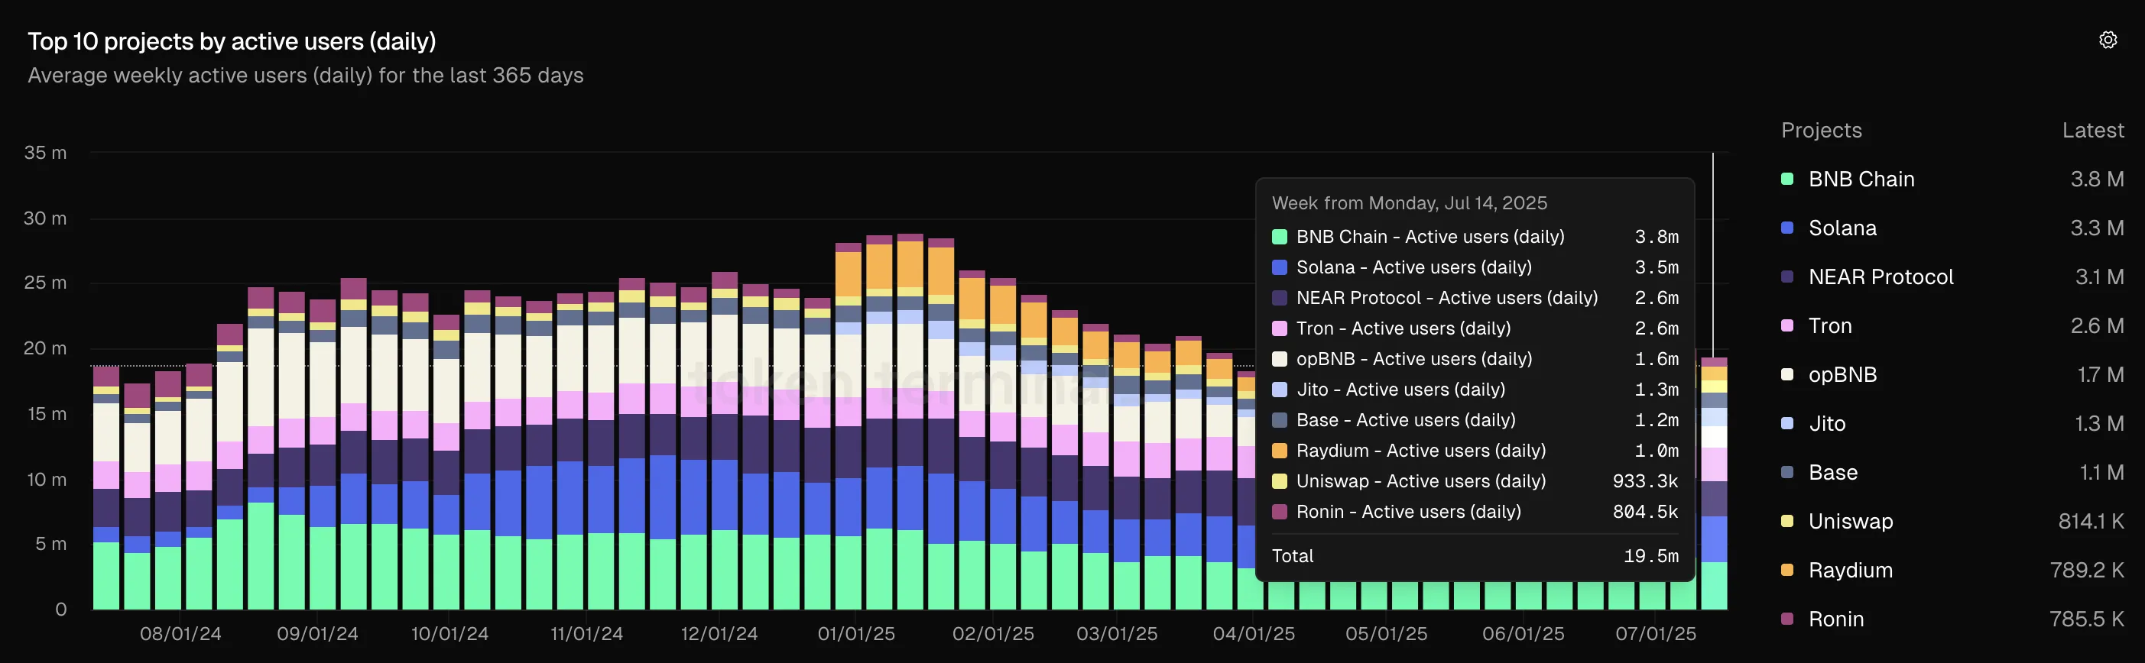Viewport: 2145px width, 663px height.
Task: Select opBNB in the Projects list
Action: tap(1843, 374)
